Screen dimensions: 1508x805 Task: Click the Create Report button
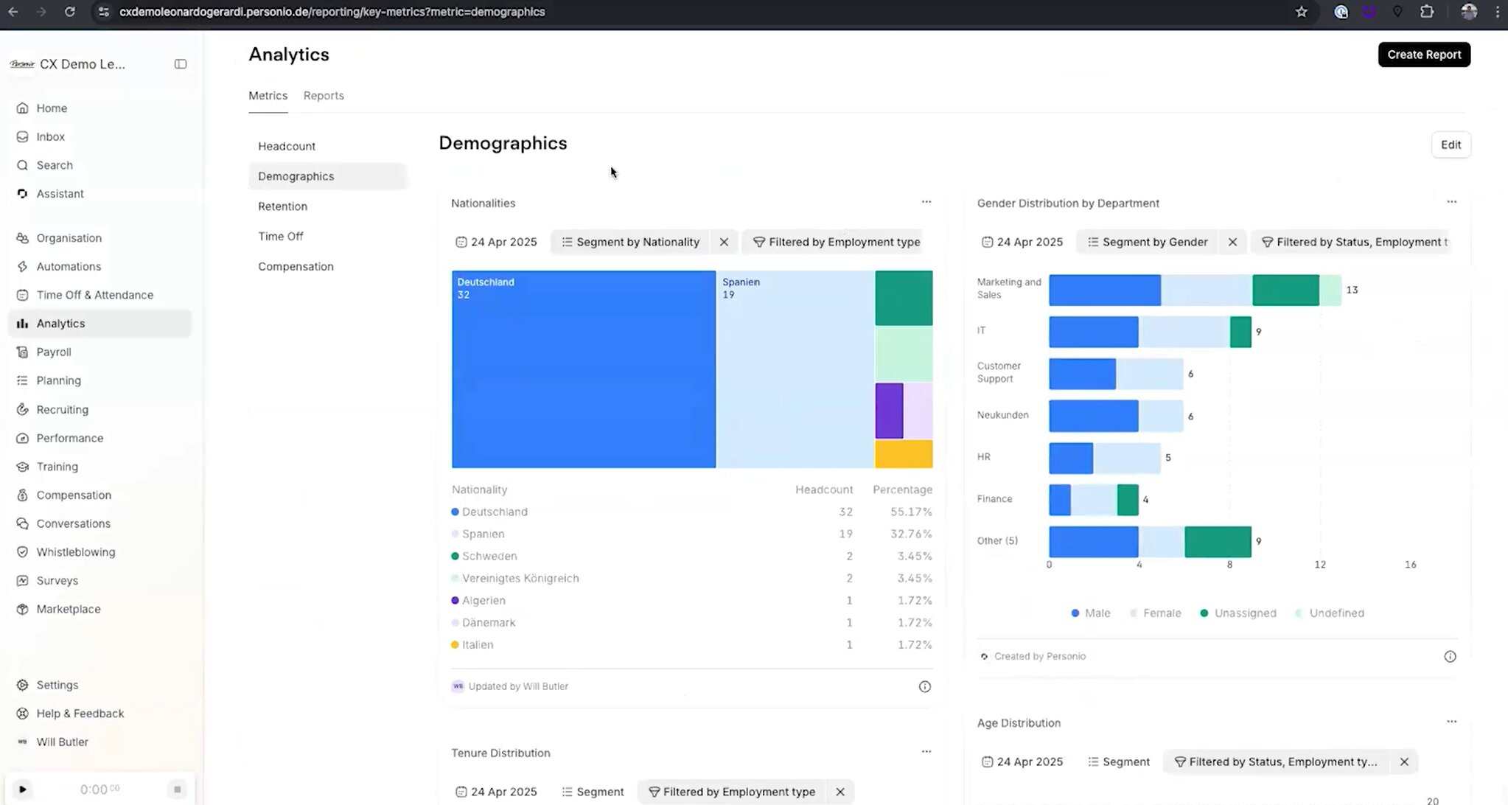(x=1423, y=55)
